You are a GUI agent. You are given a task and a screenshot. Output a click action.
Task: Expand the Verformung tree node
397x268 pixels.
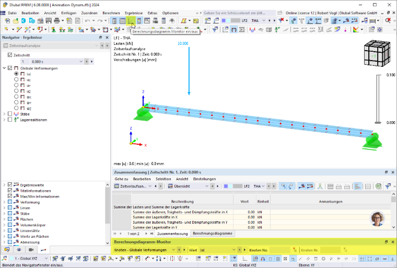tap(4, 202)
